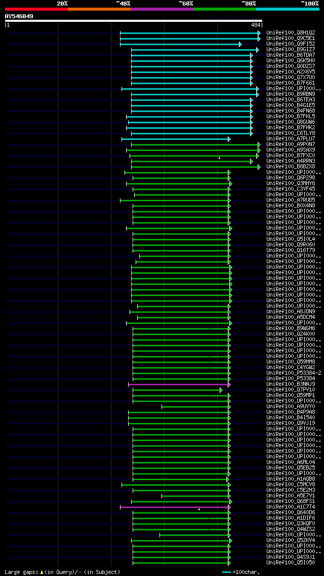
Task: Click the yellow gap marker in B7FXC0 row
Action: [x=219, y=158]
